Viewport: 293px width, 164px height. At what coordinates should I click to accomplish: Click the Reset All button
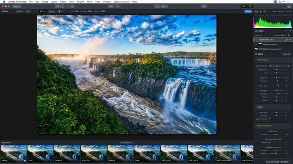(x=286, y=54)
